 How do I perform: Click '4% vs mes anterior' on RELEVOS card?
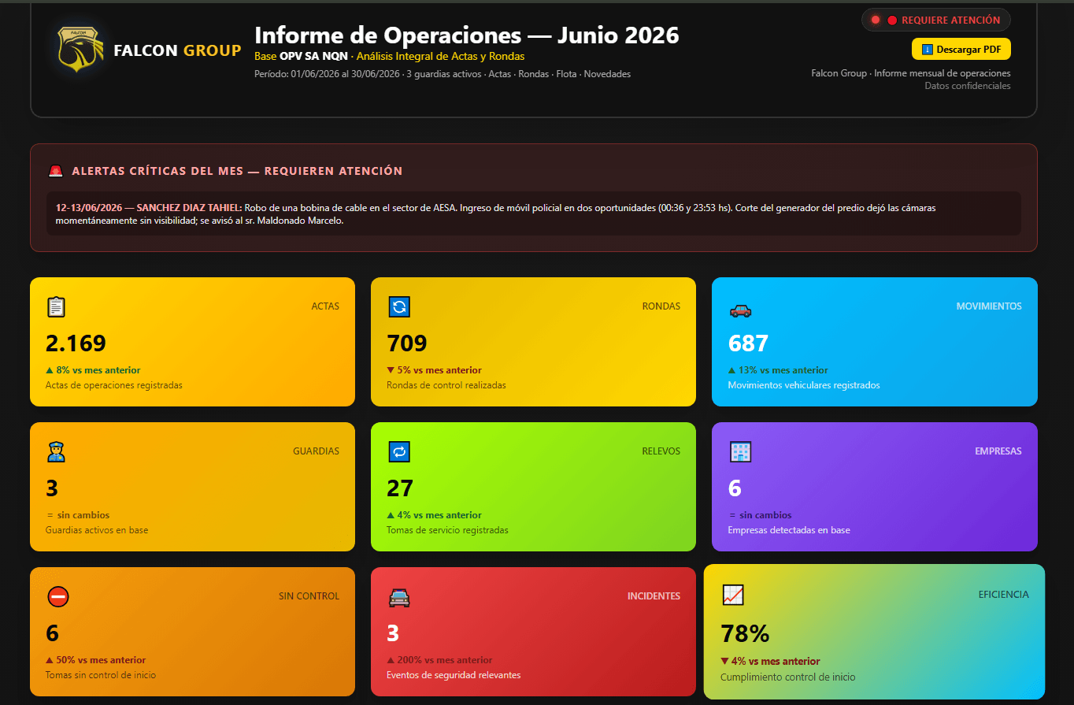(434, 515)
